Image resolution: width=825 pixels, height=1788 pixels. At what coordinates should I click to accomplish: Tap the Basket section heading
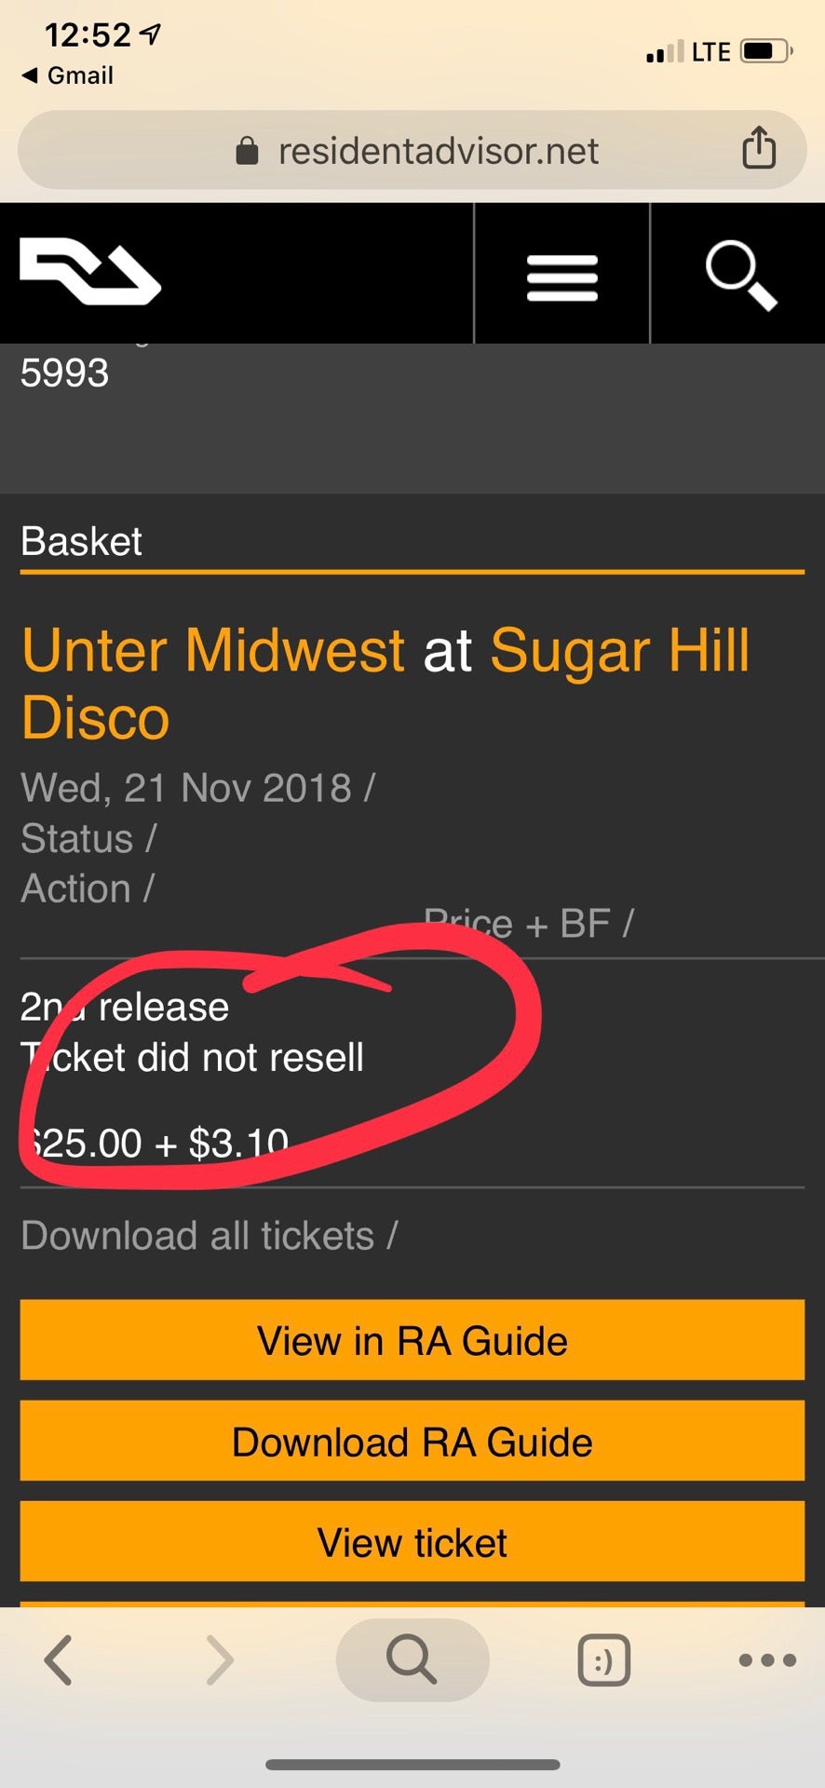click(82, 541)
